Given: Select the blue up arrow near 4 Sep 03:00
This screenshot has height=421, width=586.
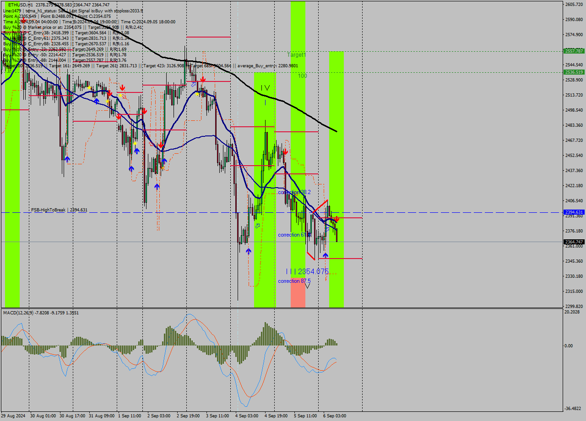Looking at the screenshot, I should [x=249, y=250].
